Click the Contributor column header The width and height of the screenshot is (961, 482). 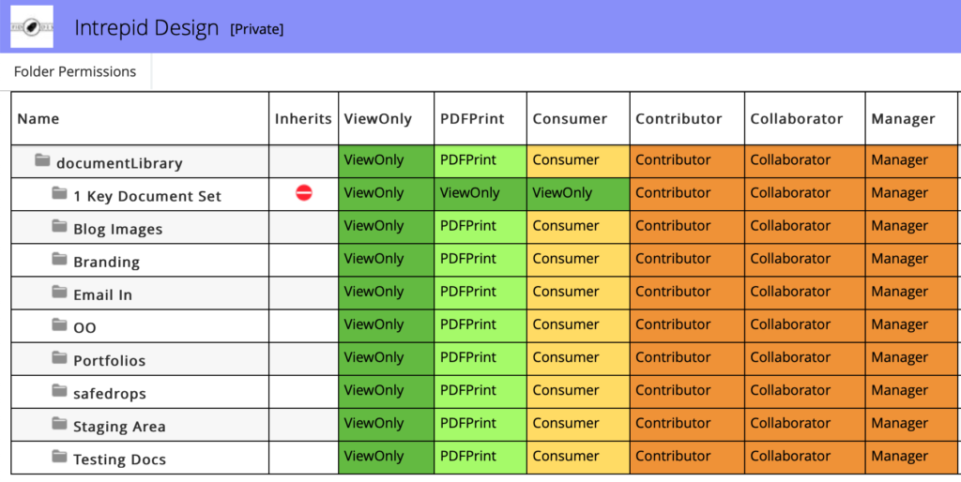679,119
